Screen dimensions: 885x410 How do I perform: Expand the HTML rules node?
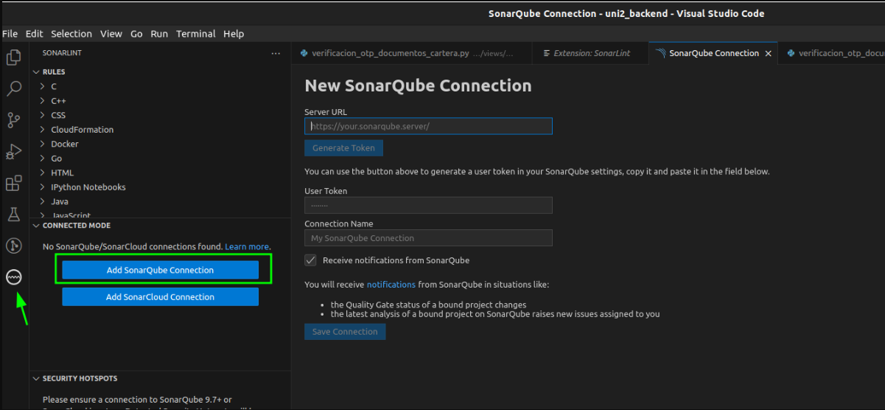tap(43, 173)
